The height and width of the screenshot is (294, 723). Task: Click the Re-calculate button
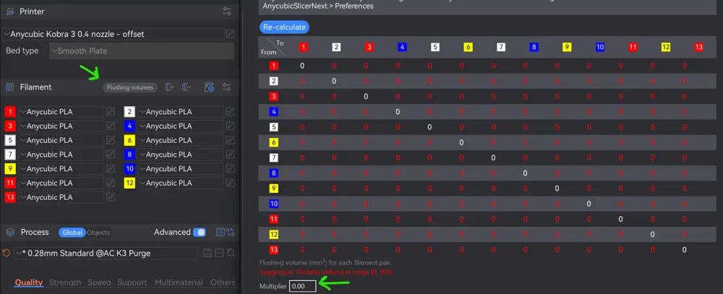coord(284,27)
